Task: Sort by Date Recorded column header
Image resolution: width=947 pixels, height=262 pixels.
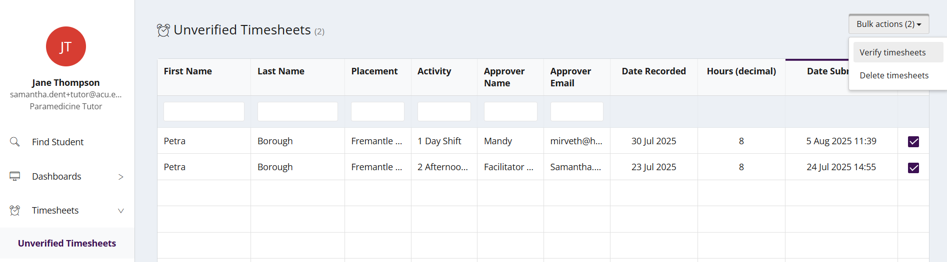Action: click(653, 71)
